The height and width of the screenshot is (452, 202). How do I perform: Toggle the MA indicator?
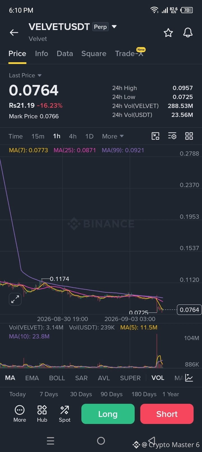pyautogui.click(x=10, y=378)
